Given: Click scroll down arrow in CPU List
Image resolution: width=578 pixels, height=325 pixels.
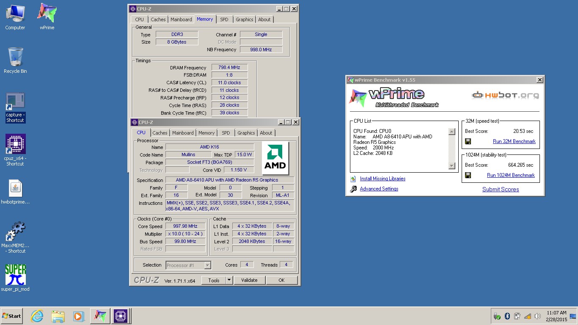Looking at the screenshot, I should point(451,166).
